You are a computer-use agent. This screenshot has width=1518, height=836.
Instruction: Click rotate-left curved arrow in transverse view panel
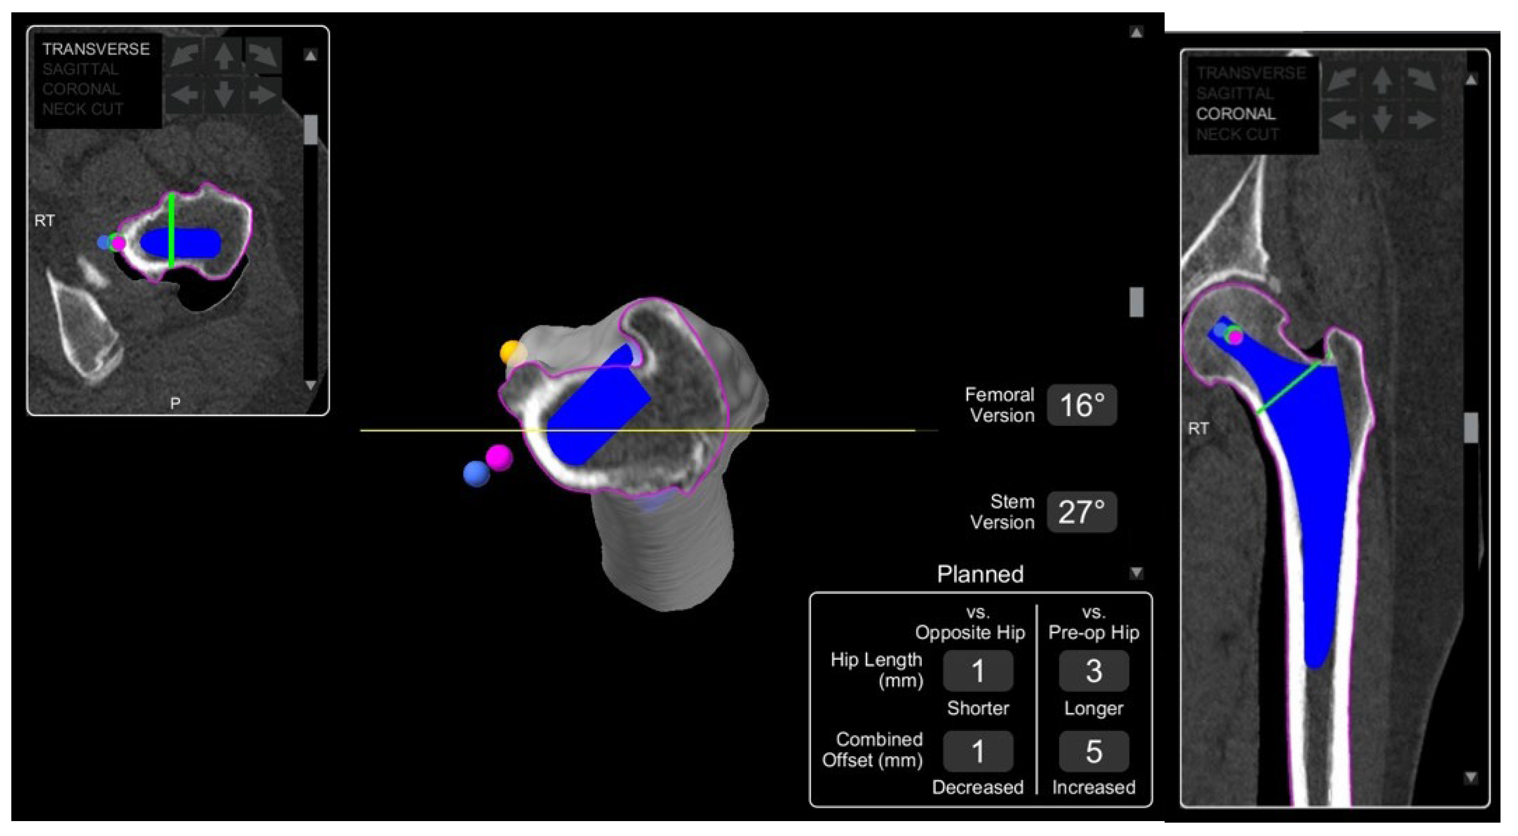[x=185, y=56]
